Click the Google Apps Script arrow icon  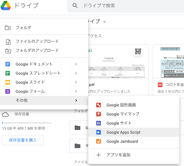point(99,132)
